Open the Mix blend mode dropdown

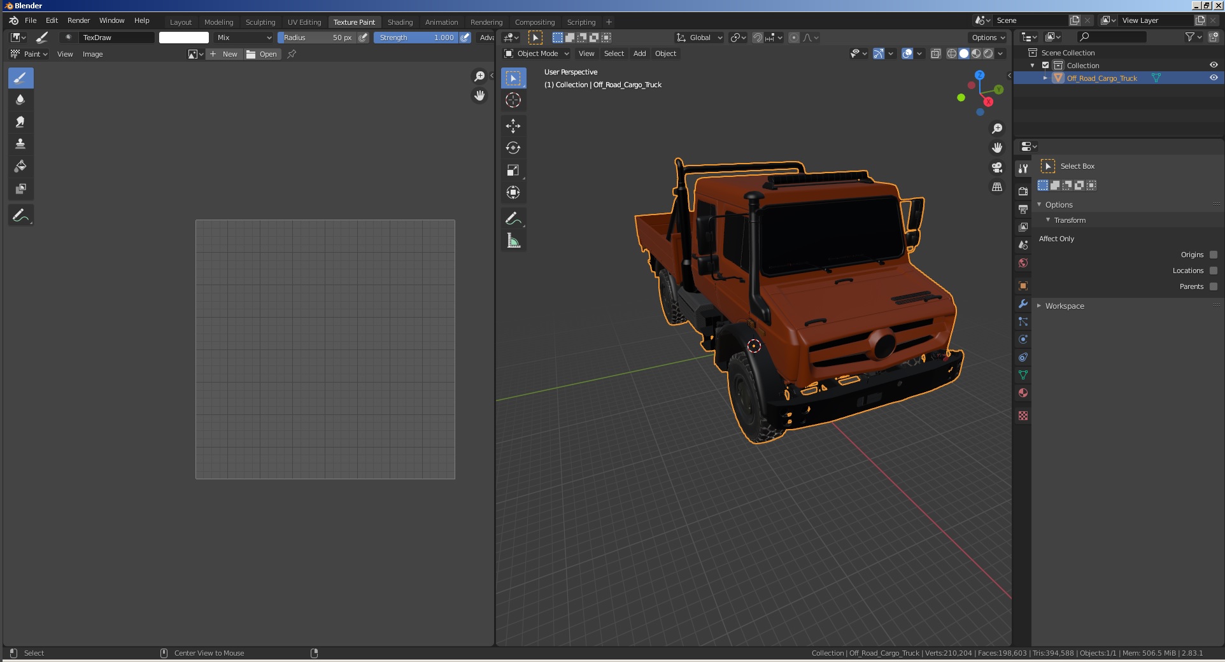[243, 38]
